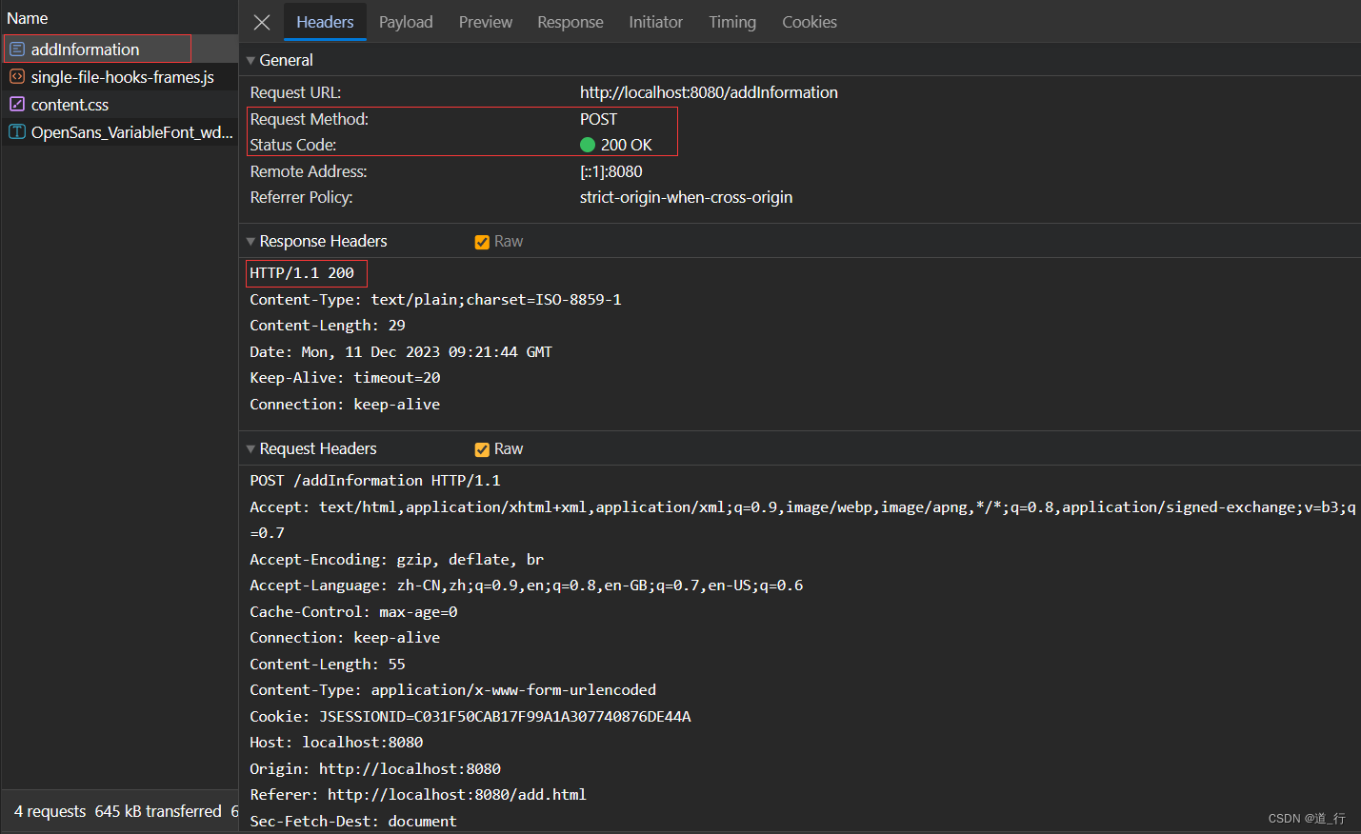This screenshot has height=834, width=1361.
Task: Click the Cache-Control: max-age=0 line
Action: 353,612
